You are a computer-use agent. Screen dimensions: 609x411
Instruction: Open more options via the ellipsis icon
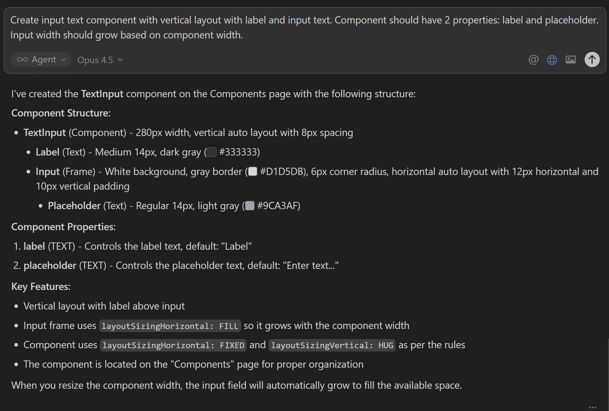tap(592, 407)
